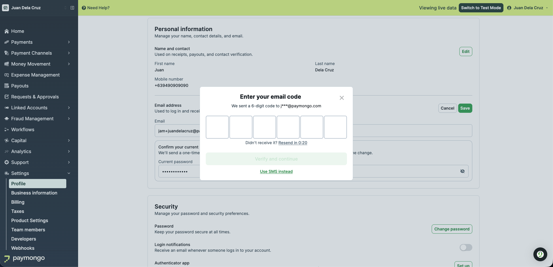Click the Need Help question mark icon
This screenshot has width=553, height=267.
(84, 8)
